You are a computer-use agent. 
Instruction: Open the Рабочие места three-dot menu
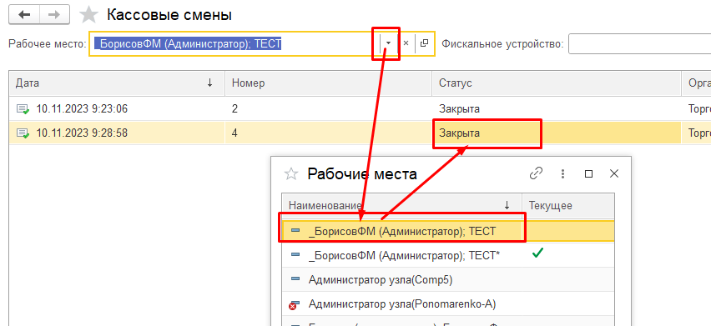point(562,173)
